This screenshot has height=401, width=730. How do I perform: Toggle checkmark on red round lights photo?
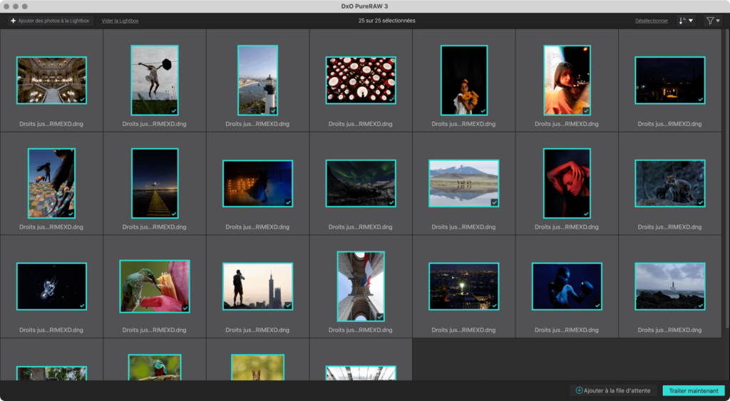(x=391, y=100)
